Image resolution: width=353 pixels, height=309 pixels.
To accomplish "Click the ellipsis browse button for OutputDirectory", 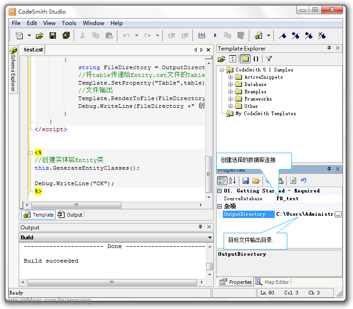I will [338, 214].
